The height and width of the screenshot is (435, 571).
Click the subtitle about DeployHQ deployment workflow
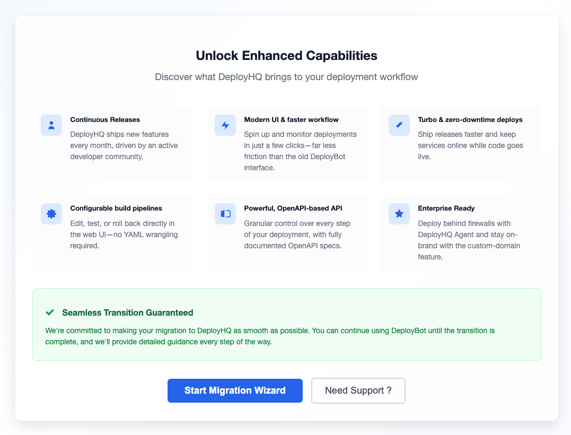[286, 77]
